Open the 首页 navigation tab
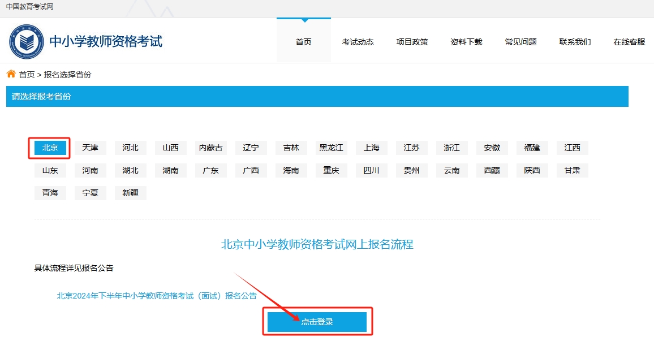This screenshot has width=654, height=337. point(303,42)
